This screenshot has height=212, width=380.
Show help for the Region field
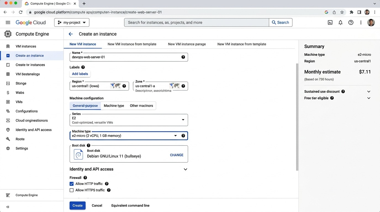click(x=124, y=86)
